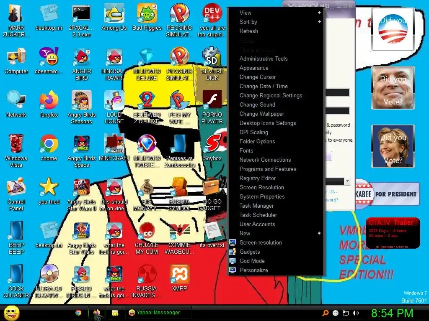This screenshot has width=429, height=321.
Task: Choose Folder Options in the context menu
Action: click(x=276, y=141)
